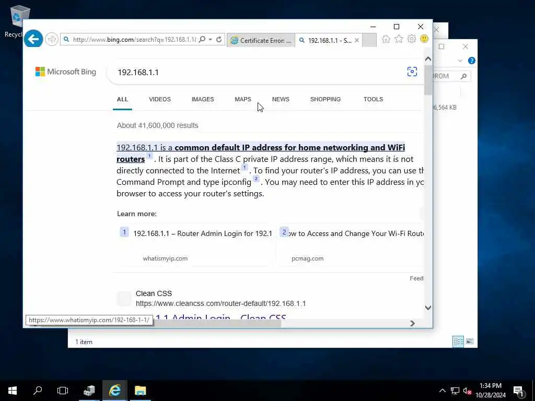Screen dimensions: 535x401
Task: Switch to the VIDEOS tab
Action: [160, 99]
